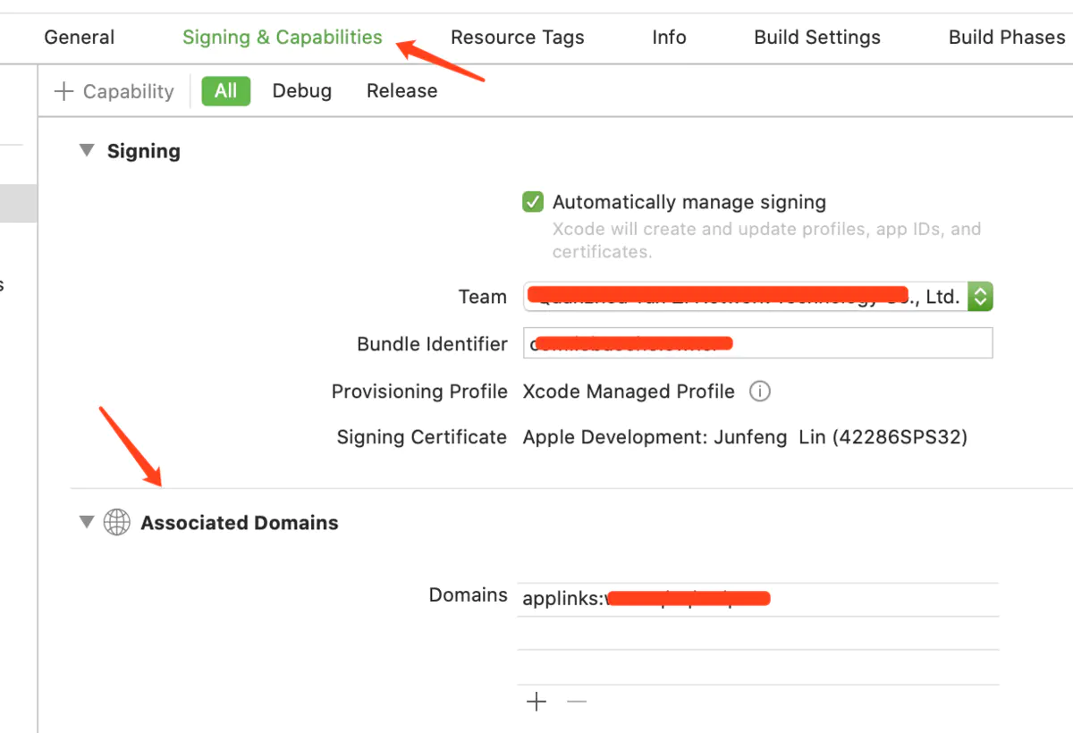Image resolution: width=1073 pixels, height=733 pixels.
Task: Click the Associated Domains globe icon
Action: pyautogui.click(x=117, y=523)
